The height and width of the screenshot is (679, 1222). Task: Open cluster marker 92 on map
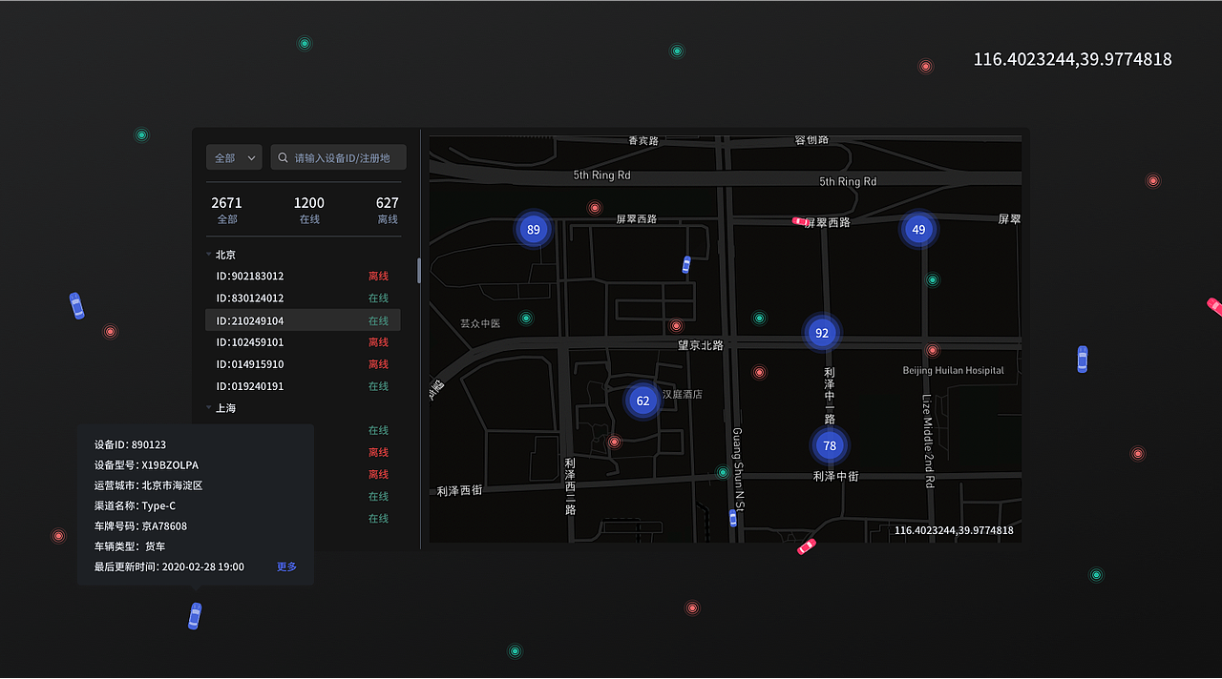(x=822, y=333)
